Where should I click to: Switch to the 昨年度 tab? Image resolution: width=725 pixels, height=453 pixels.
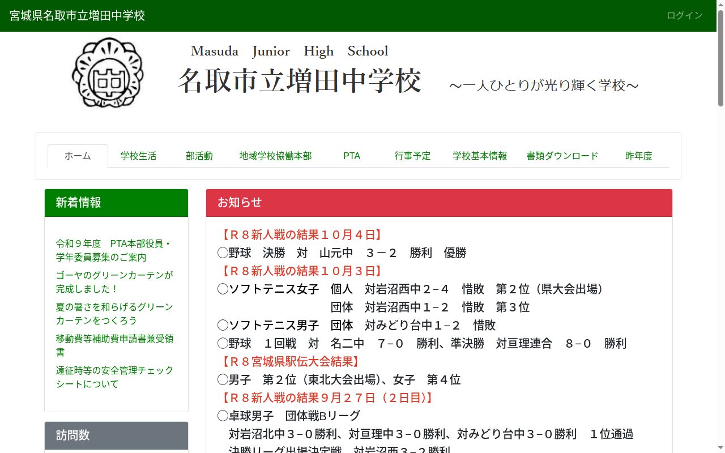click(638, 156)
